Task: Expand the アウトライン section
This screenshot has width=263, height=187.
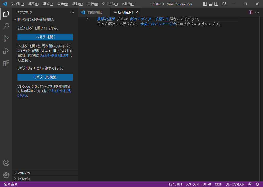Action: coord(45,173)
